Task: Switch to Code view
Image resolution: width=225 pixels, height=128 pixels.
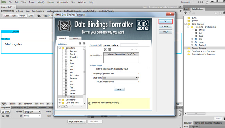Action: point(7,16)
